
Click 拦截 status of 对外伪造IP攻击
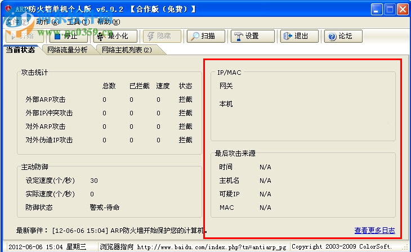pos(186,140)
